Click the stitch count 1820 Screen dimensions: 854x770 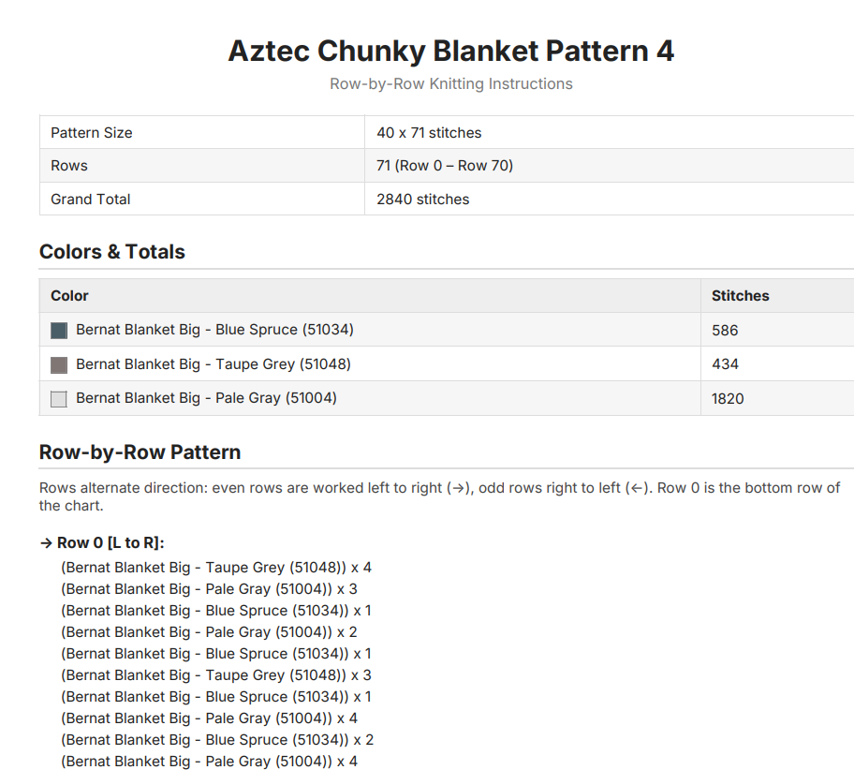728,399
